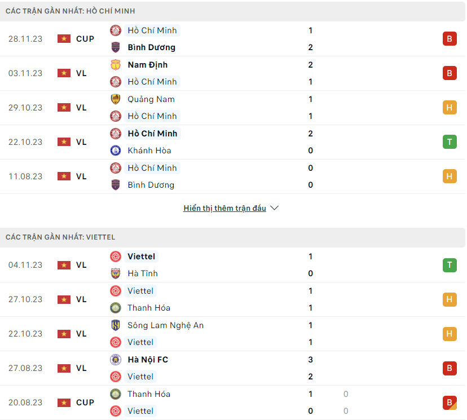Expand the chevron beside Hiển thị thêm trận đấu

coord(274,208)
